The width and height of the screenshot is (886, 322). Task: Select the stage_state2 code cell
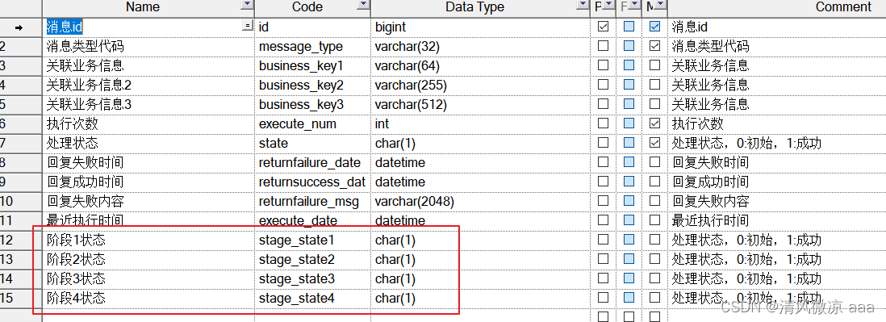pyautogui.click(x=312, y=259)
